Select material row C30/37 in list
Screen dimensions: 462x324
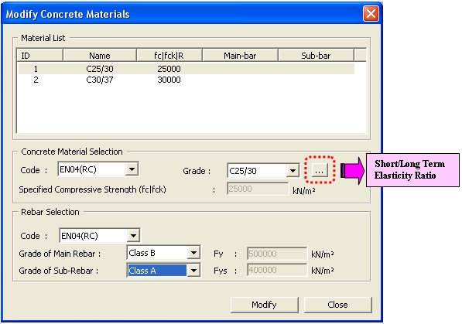[187, 80]
